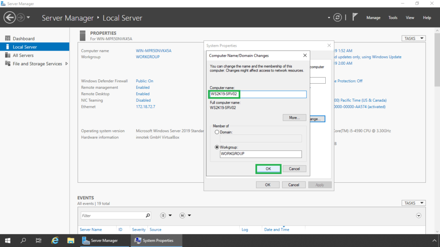
Task: Sort events by Log column
Action: click(244, 230)
